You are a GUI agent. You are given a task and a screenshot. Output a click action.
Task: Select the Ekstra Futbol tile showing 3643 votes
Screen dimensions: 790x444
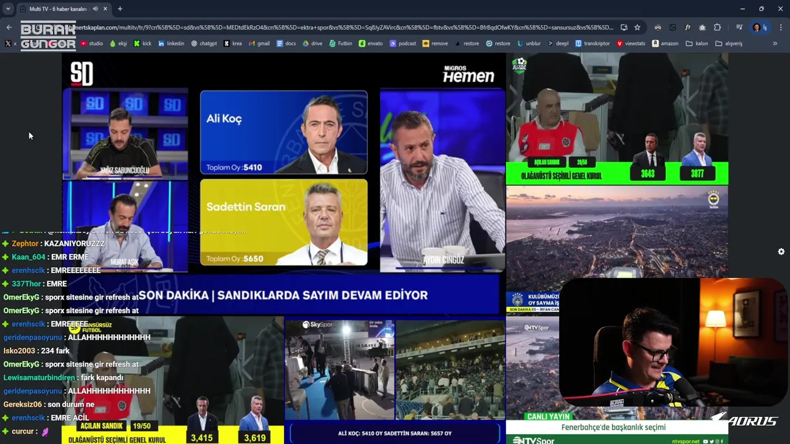[617, 118]
